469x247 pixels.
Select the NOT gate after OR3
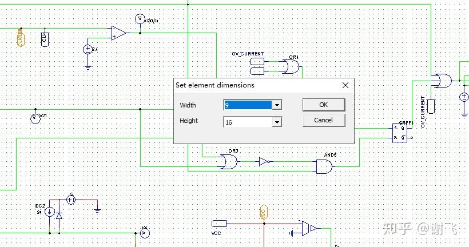[x=264, y=162]
